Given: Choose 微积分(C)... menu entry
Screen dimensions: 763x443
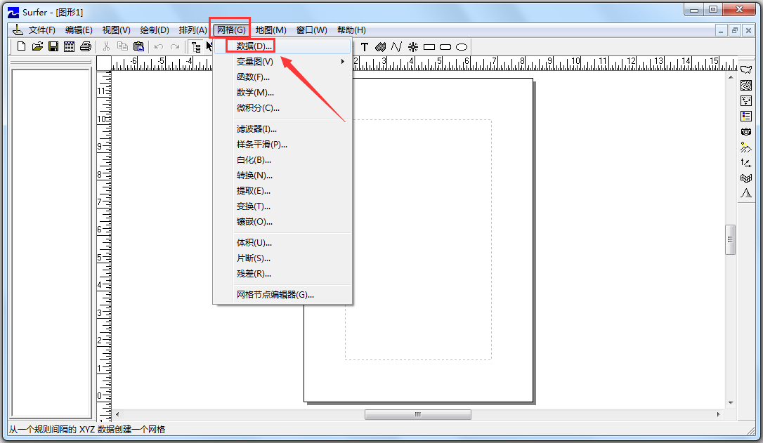Looking at the screenshot, I should [x=282, y=108].
